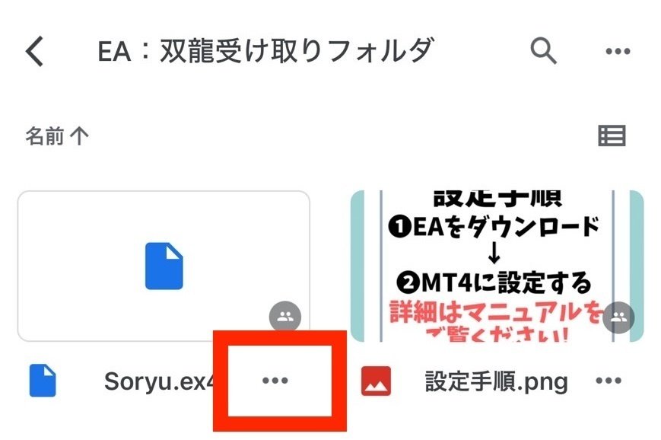Select the 設定手順.png file name

[x=496, y=381]
